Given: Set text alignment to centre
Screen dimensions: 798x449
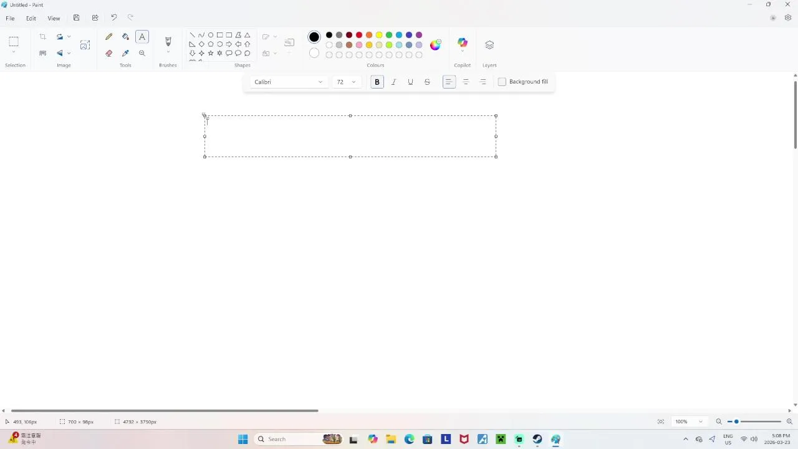Looking at the screenshot, I should tap(466, 82).
